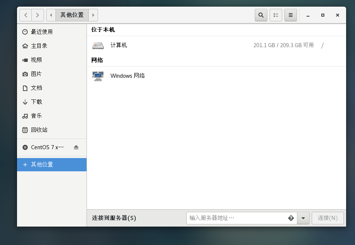Click the 连接到服务器(S) label
The image size is (355, 245).
pos(114,218)
